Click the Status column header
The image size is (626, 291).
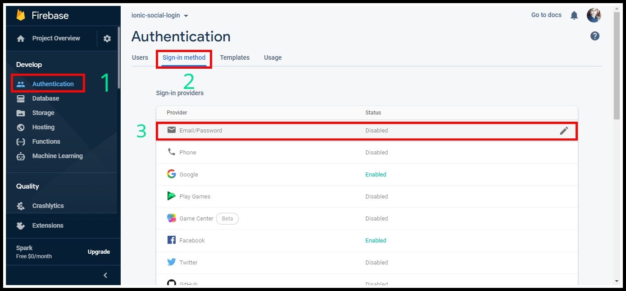pyautogui.click(x=373, y=112)
